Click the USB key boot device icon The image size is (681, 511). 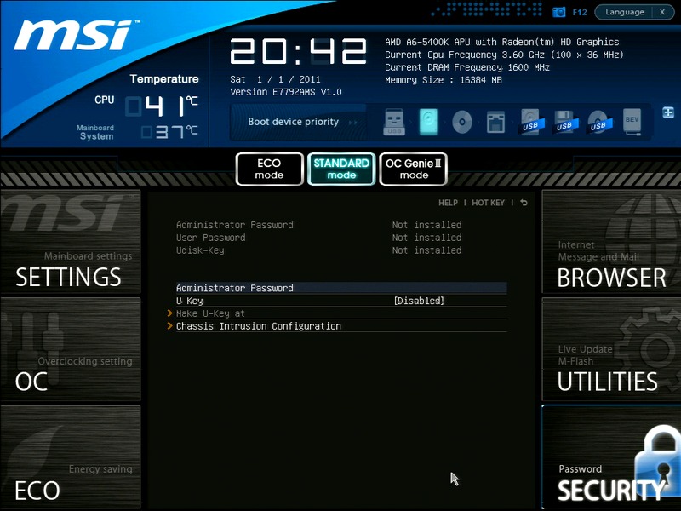point(393,123)
